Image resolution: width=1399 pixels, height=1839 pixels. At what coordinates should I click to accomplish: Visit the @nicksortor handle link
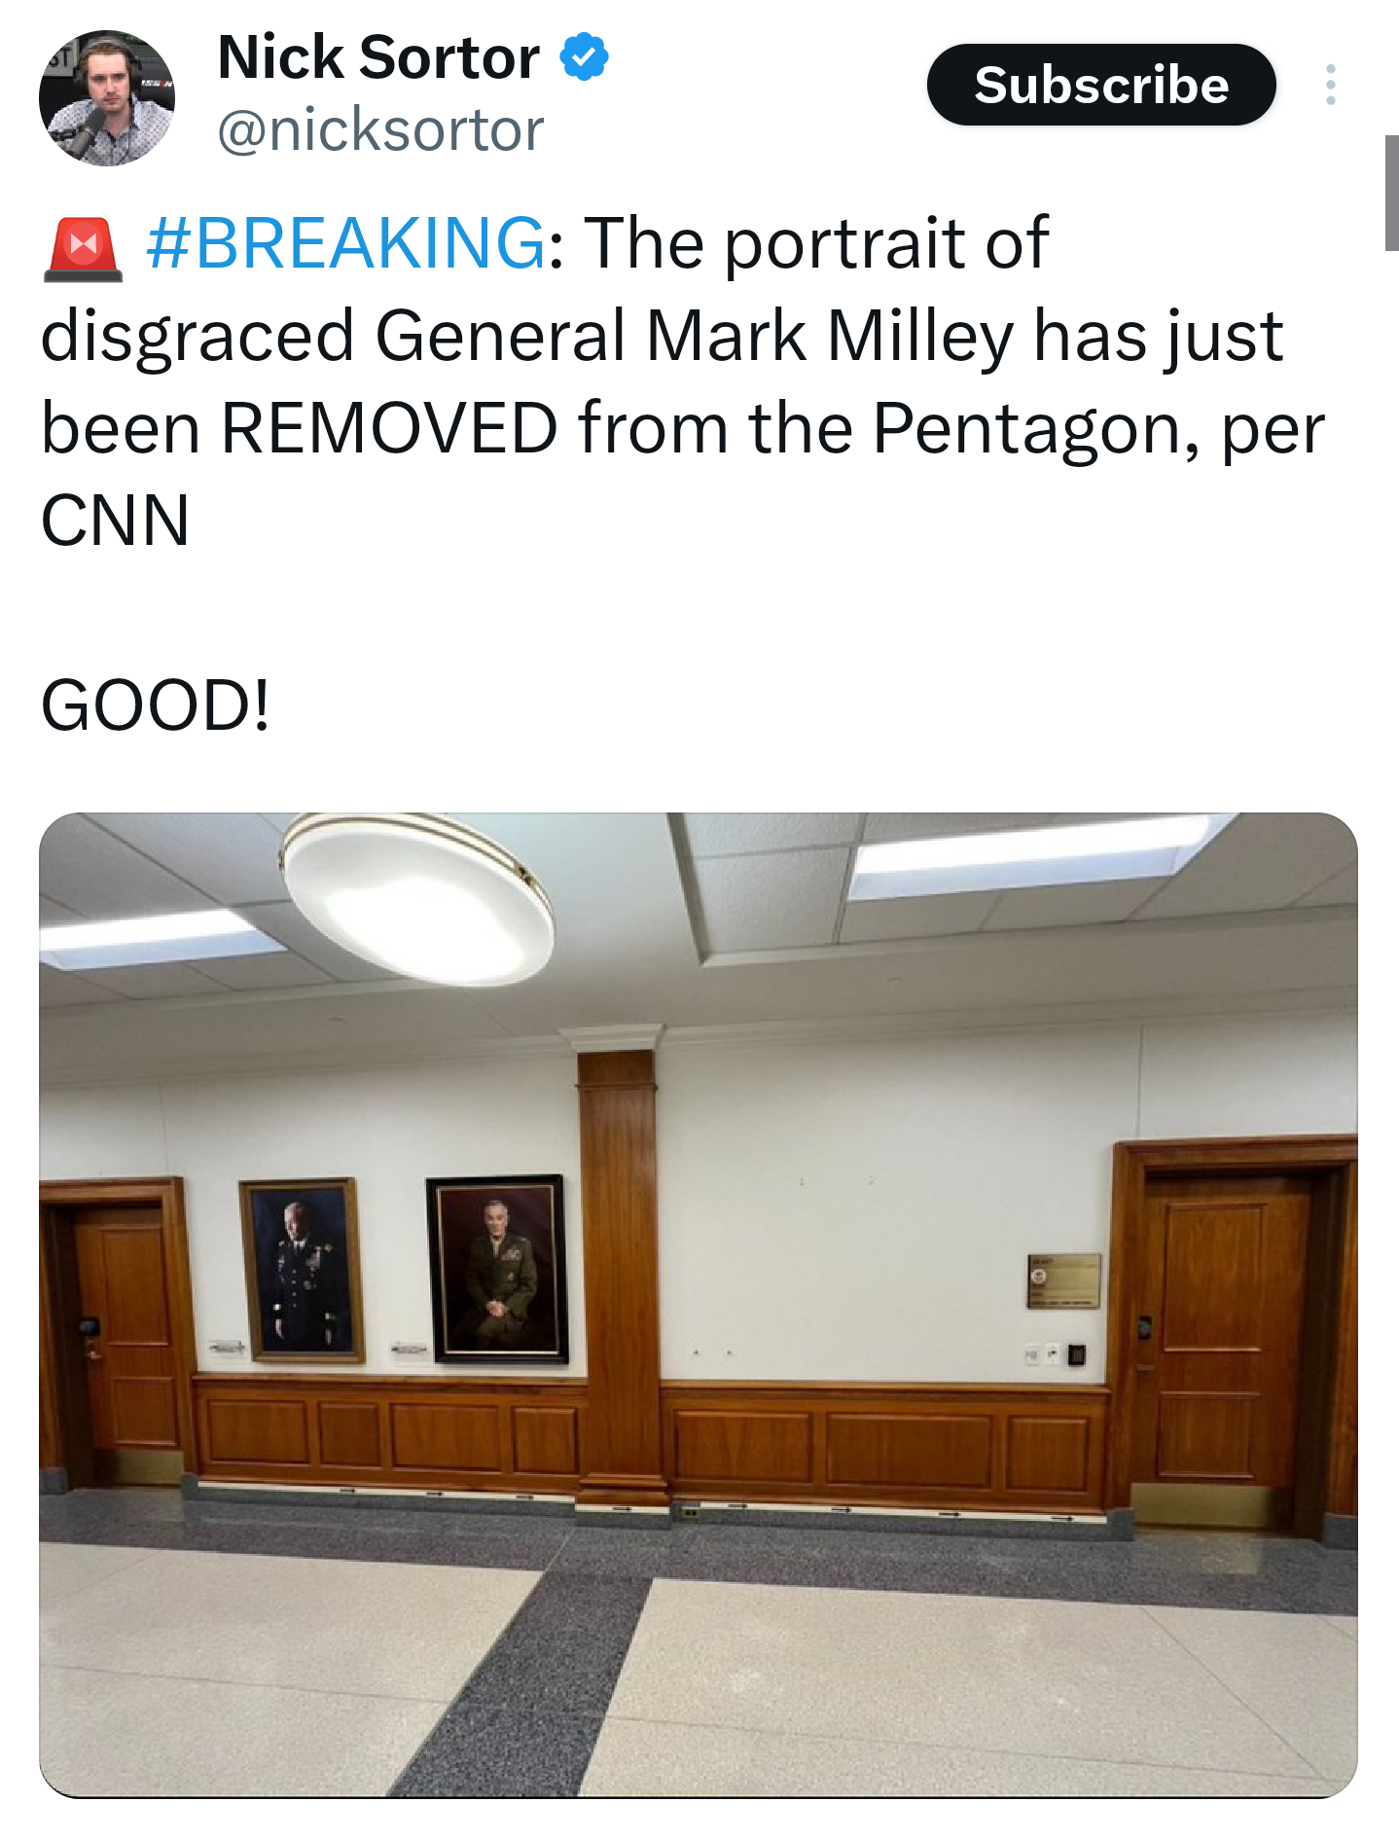pos(380,130)
